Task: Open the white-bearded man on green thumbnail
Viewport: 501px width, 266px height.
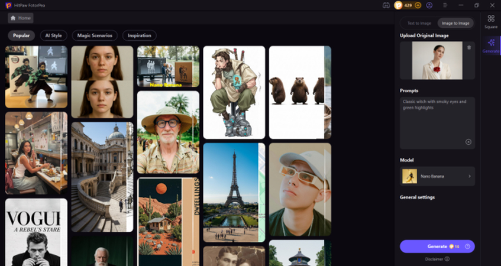Action: pos(102,251)
